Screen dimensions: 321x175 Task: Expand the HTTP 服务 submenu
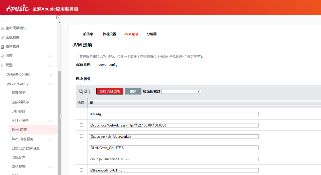50,121
